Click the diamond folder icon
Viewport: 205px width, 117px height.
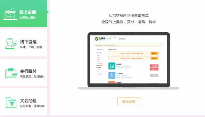(x=11, y=103)
